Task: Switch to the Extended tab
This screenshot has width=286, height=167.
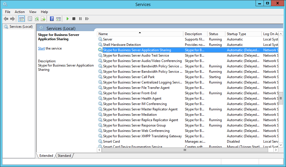Action: coord(46,156)
